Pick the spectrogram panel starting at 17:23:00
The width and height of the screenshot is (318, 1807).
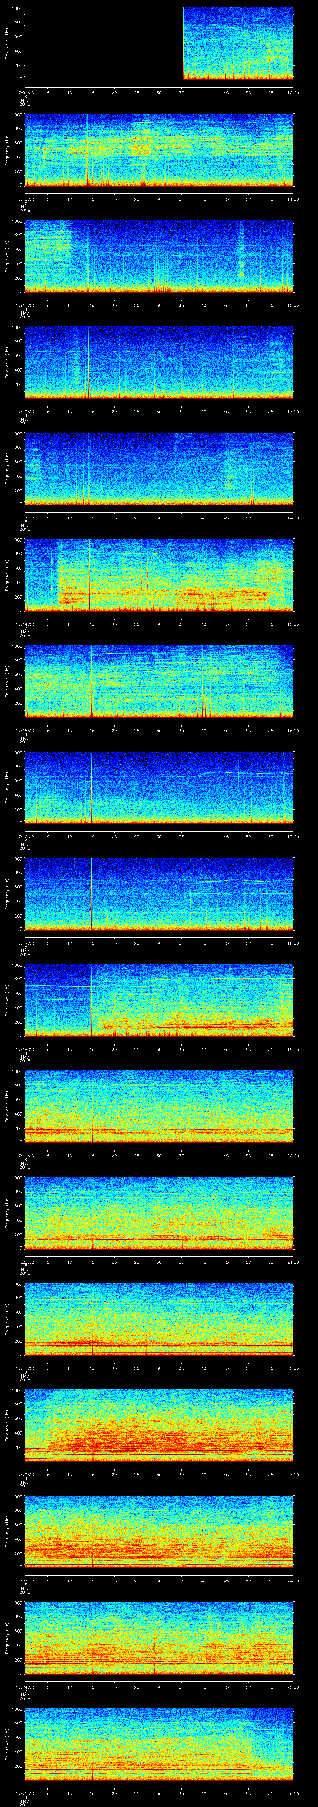159,1531
